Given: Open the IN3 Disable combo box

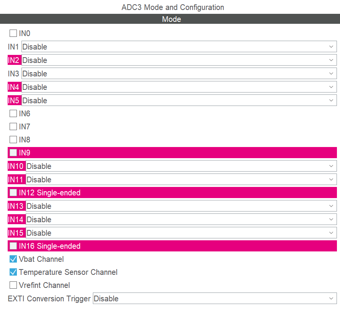Looking at the screenshot, I should click(179, 74).
